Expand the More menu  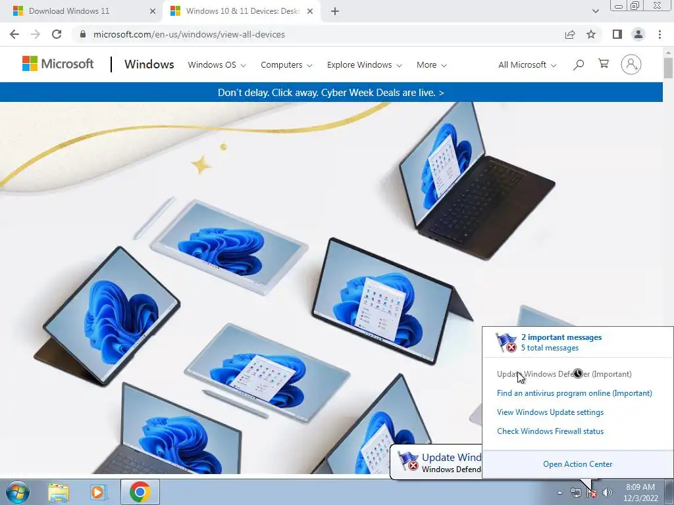click(x=432, y=65)
